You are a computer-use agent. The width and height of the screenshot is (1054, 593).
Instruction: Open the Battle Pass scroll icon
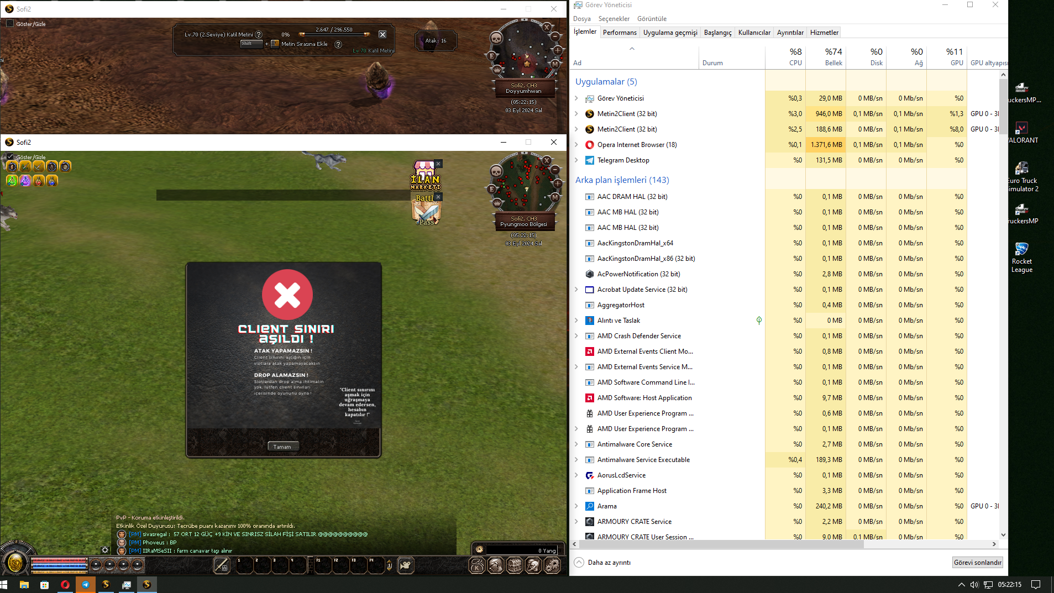tap(426, 210)
